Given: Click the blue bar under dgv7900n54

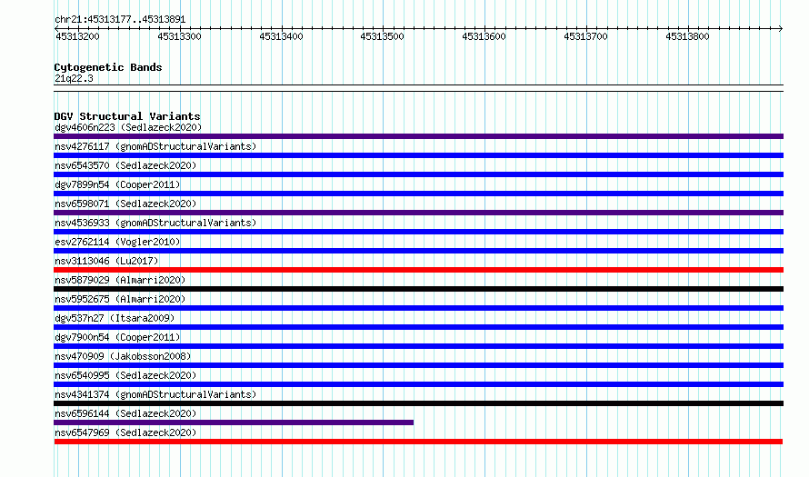Looking at the screenshot, I should click(418, 346).
